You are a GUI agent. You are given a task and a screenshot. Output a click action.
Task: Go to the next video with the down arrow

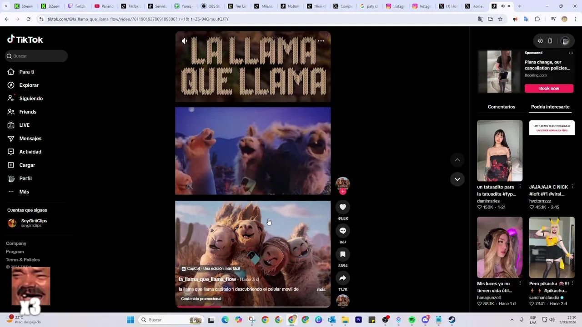[457, 179]
